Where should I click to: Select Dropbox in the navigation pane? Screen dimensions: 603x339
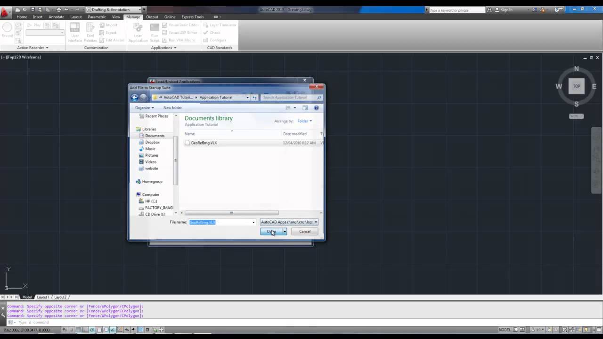(x=152, y=142)
